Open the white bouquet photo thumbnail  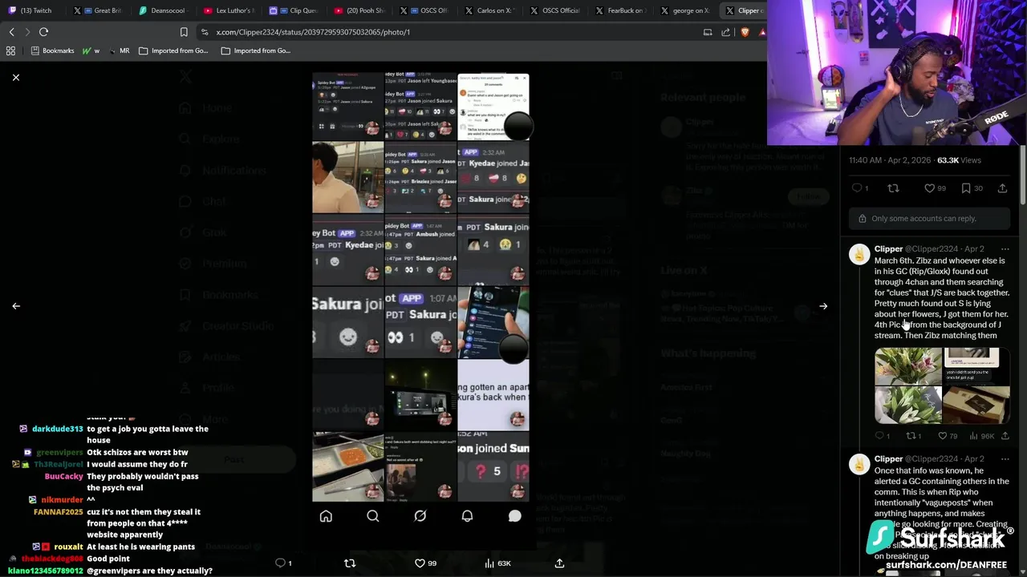click(908, 405)
